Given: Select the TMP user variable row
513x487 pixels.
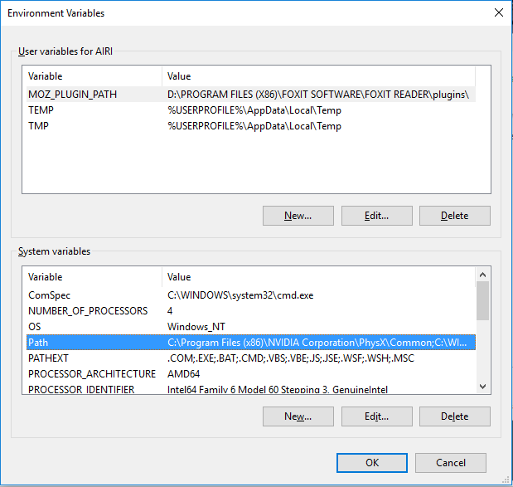Looking at the screenshot, I should click(40, 126).
